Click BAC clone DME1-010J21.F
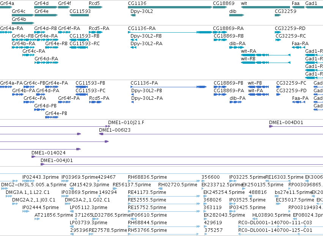The image size is (323, 236). click(x=126, y=123)
